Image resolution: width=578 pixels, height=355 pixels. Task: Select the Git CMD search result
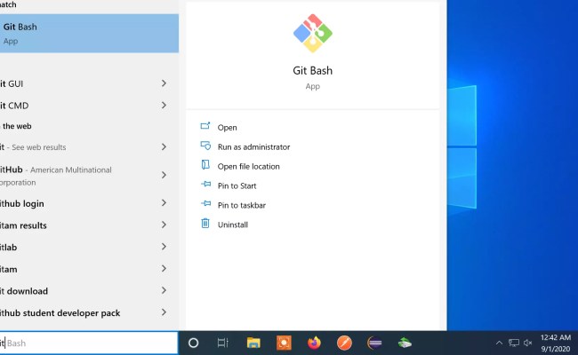pyautogui.click(x=89, y=106)
